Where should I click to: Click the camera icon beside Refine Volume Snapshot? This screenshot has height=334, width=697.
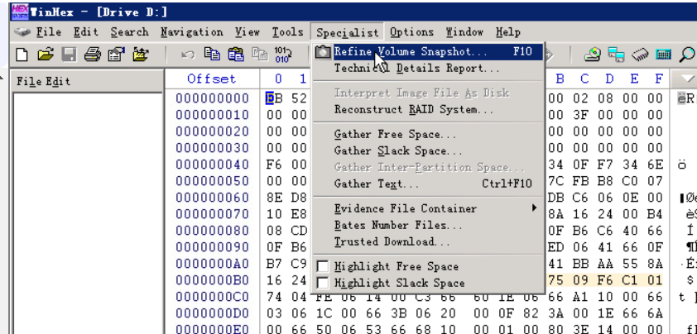323,52
